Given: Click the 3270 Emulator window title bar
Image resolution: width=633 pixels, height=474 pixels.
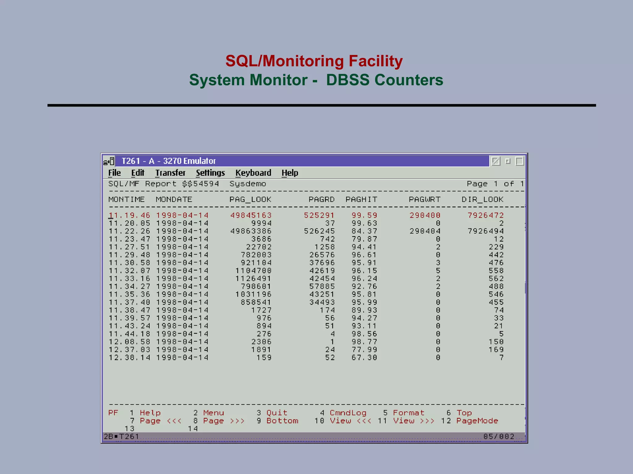Looking at the screenshot, I should 302,161.
